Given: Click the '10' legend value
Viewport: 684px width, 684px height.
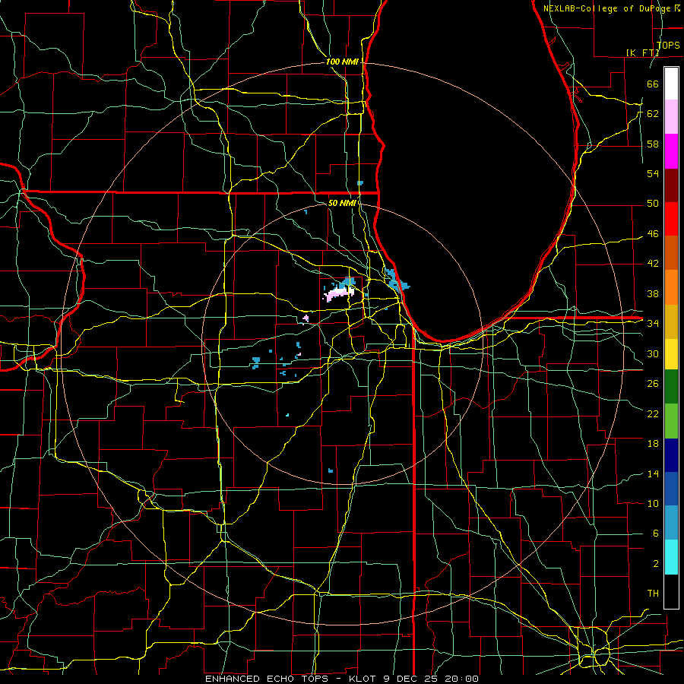Looking at the screenshot, I should tap(653, 503).
